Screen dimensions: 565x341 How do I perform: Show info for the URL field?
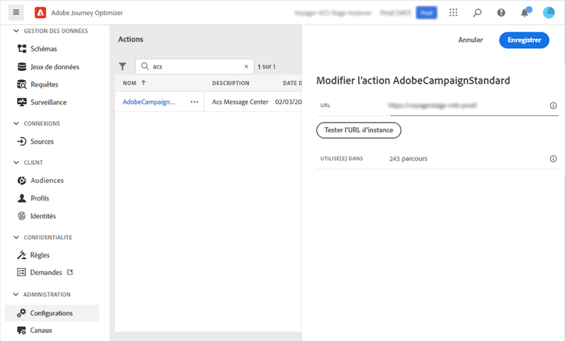tap(553, 105)
